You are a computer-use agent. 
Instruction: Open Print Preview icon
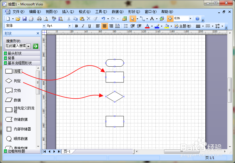tap(46, 19)
